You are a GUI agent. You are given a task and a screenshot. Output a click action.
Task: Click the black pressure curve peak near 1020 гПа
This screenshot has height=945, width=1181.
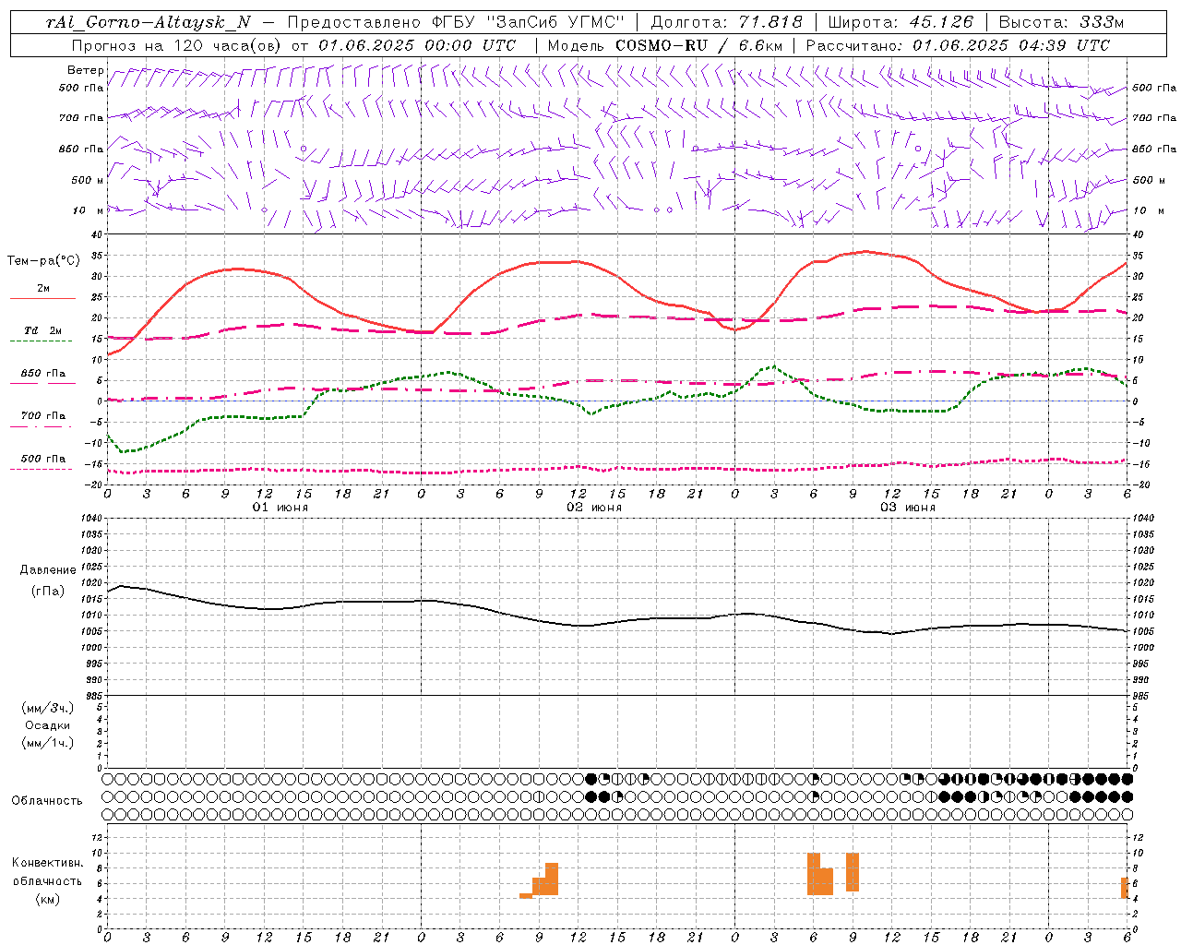point(122,586)
